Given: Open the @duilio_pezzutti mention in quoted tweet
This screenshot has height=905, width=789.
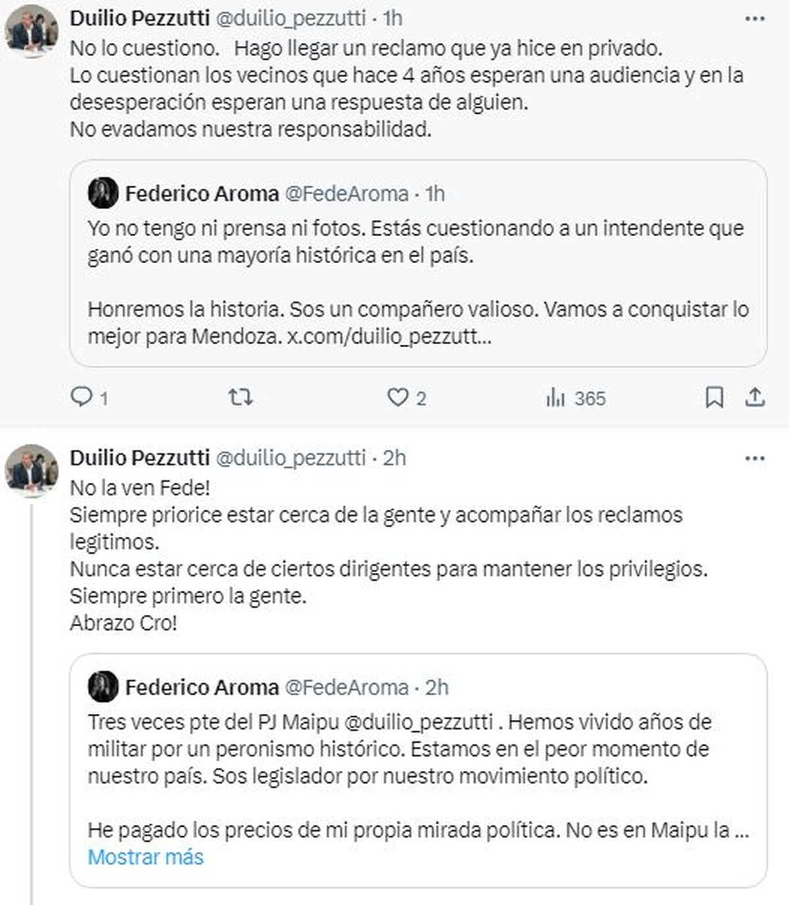Looking at the screenshot, I should point(418,722).
